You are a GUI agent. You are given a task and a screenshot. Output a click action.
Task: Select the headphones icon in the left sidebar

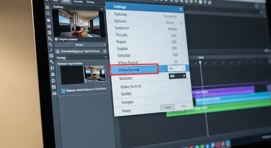(x=48, y=14)
